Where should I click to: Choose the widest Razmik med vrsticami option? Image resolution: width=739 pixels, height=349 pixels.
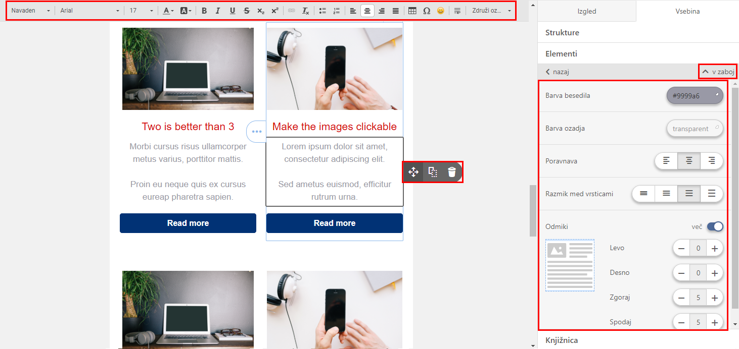(712, 194)
